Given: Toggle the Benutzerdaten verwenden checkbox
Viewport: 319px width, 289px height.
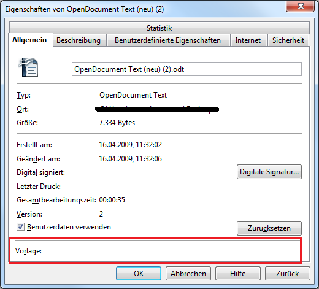Looking at the screenshot, I should [20, 227].
